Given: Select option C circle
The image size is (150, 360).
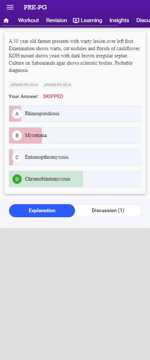Looking at the screenshot, I should click(x=17, y=157).
